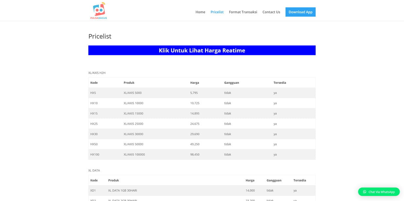Open the Home menu item
This screenshot has height=201, width=404.
[x=200, y=12]
